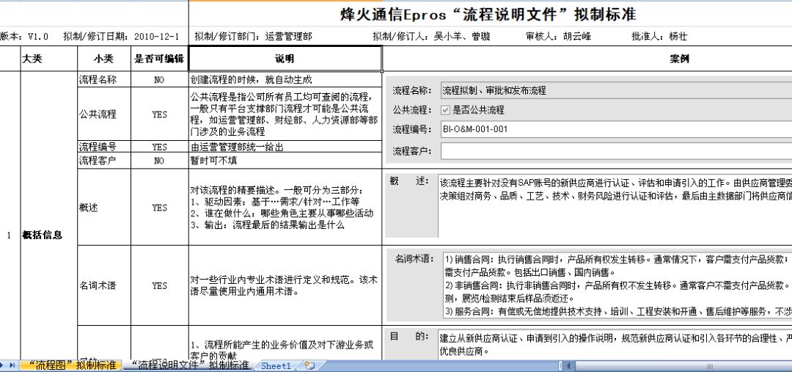Image resolution: width=792 pixels, height=372 pixels.
Task: Select the YES cell in the 公共流程 row
Action: click(159, 114)
